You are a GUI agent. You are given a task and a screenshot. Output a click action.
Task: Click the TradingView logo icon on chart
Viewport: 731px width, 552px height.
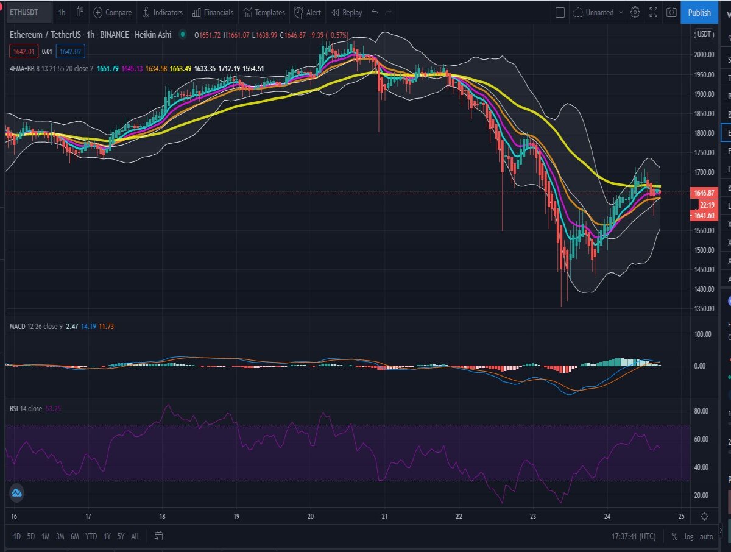16,493
